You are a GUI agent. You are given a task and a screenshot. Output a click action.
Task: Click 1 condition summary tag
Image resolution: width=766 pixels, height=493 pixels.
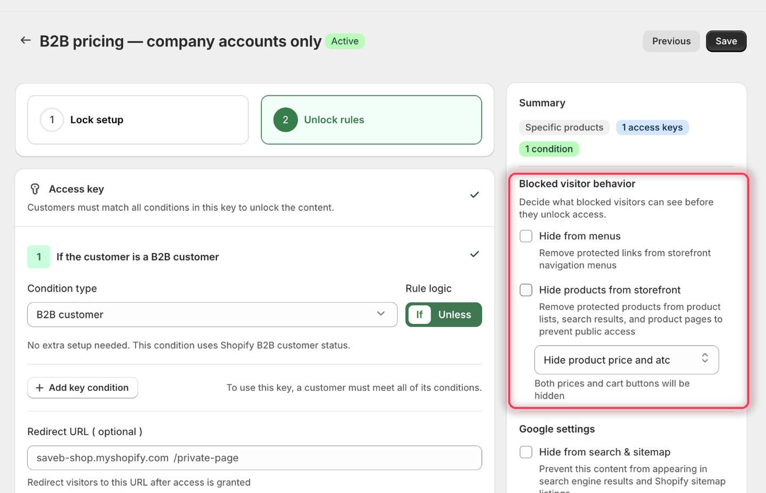coord(549,149)
